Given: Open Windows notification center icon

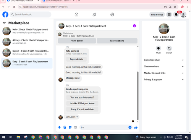Looking at the screenshot, I should tap(186, 137).
